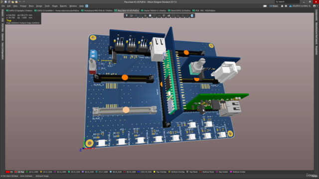The width and height of the screenshot is (319, 179).
Task: Open the View menu
Action: pos(15,6)
